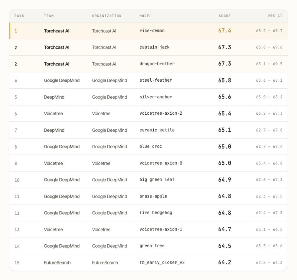Click the confidence interval 62.5 – 66.3
Viewport: 297px width, 280px height.
[x=269, y=263]
